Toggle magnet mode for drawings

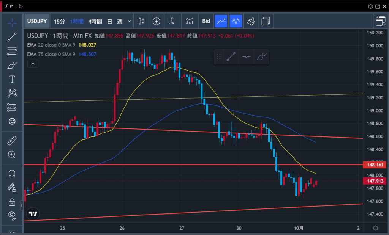[12, 174]
